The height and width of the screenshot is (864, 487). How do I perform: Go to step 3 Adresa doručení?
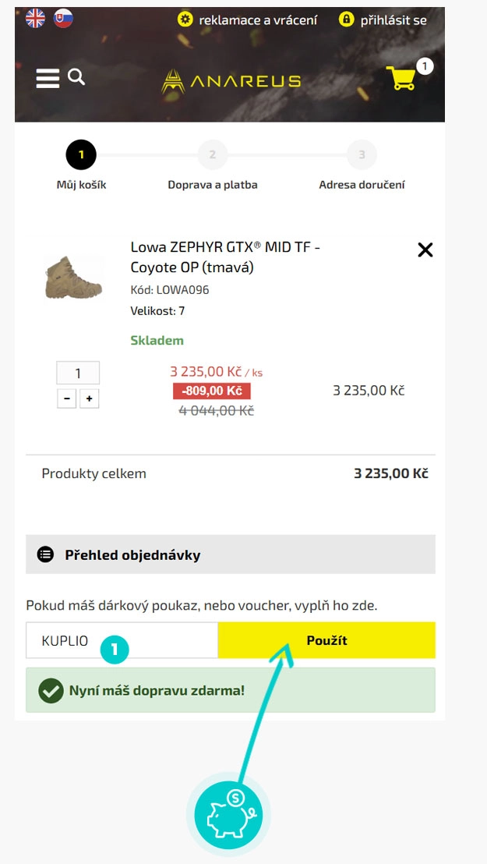pos(362,155)
